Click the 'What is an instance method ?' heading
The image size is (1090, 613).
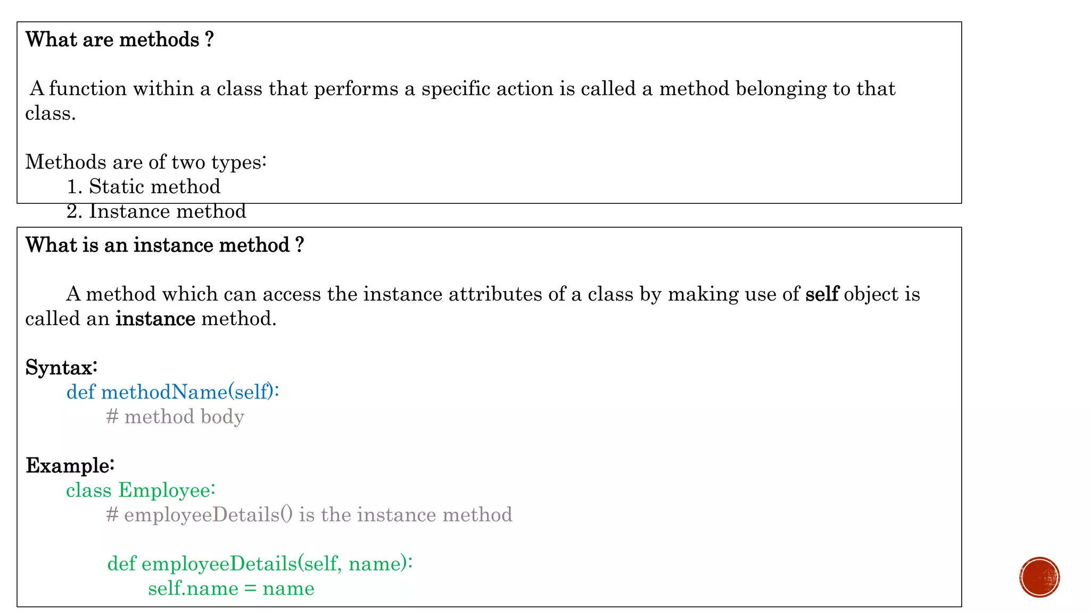click(164, 245)
